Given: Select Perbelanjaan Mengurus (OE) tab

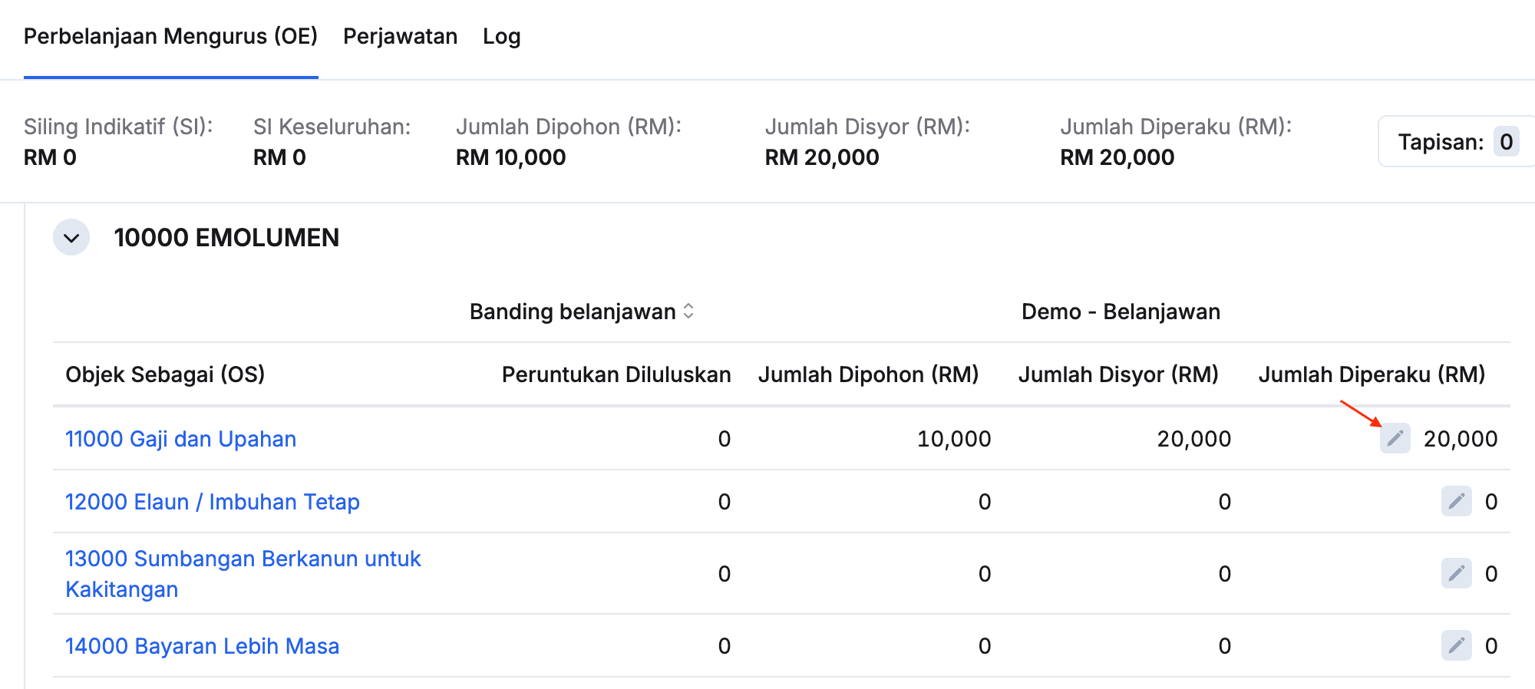Looking at the screenshot, I should pos(170,36).
